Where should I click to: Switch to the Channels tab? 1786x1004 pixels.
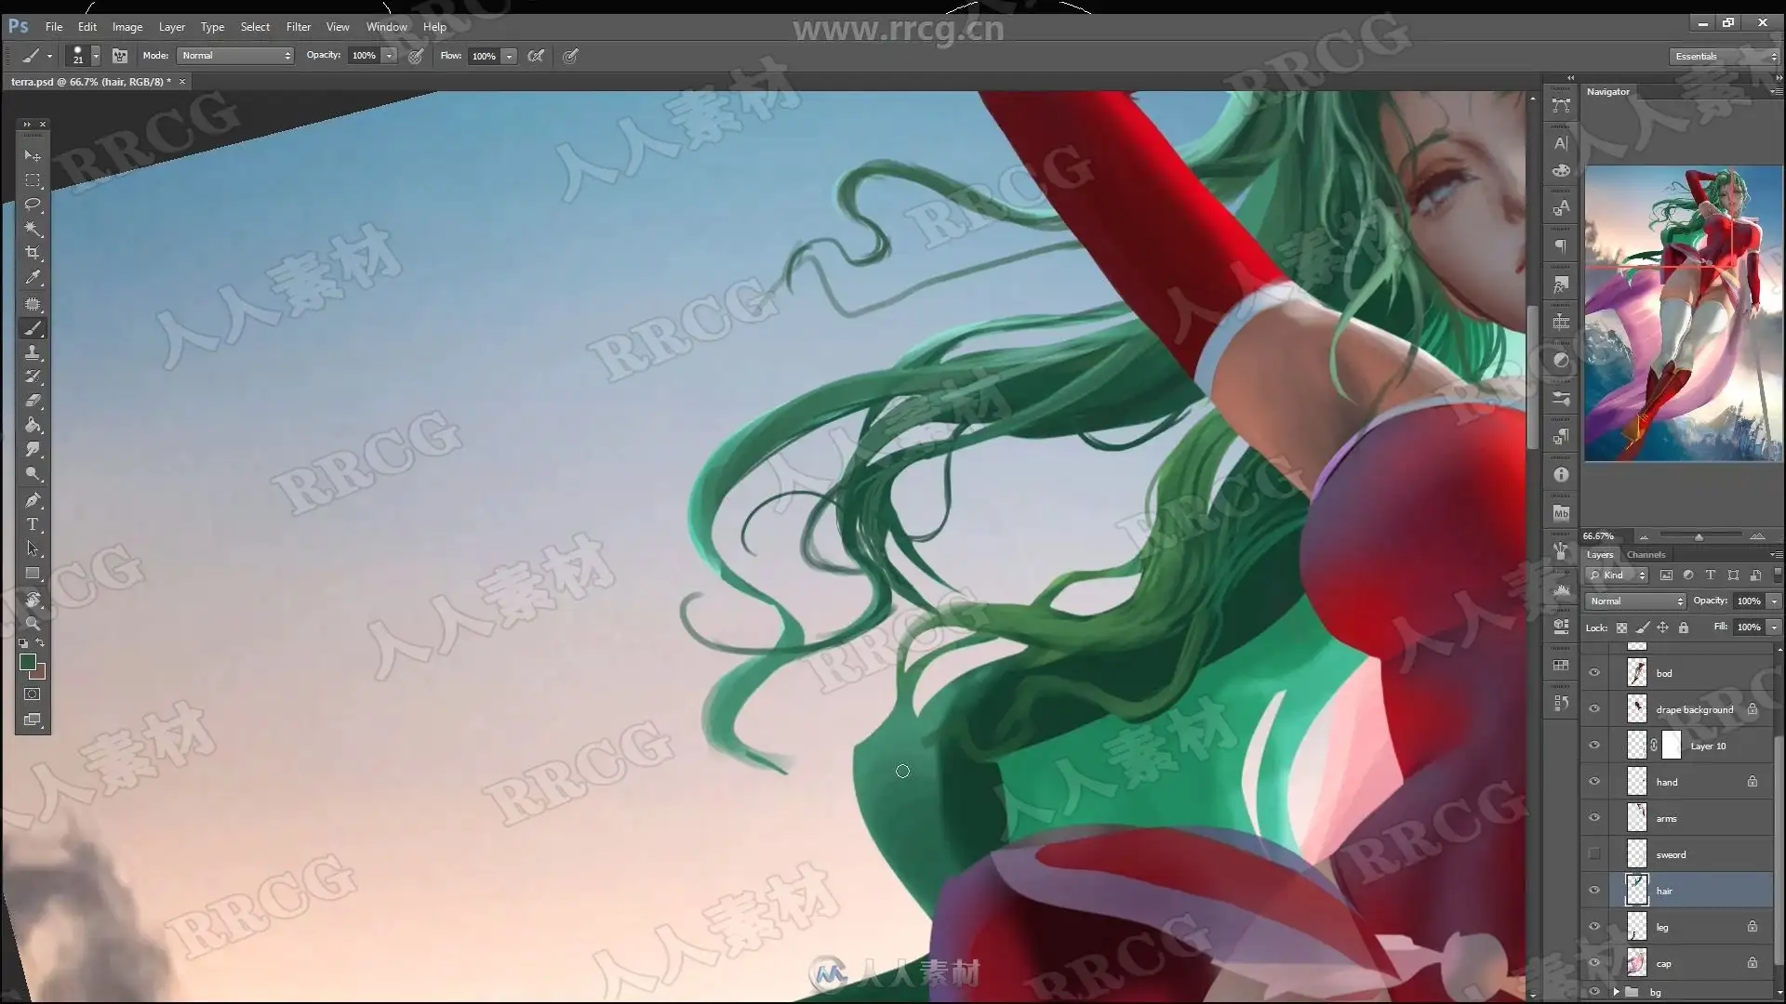pos(1646,555)
